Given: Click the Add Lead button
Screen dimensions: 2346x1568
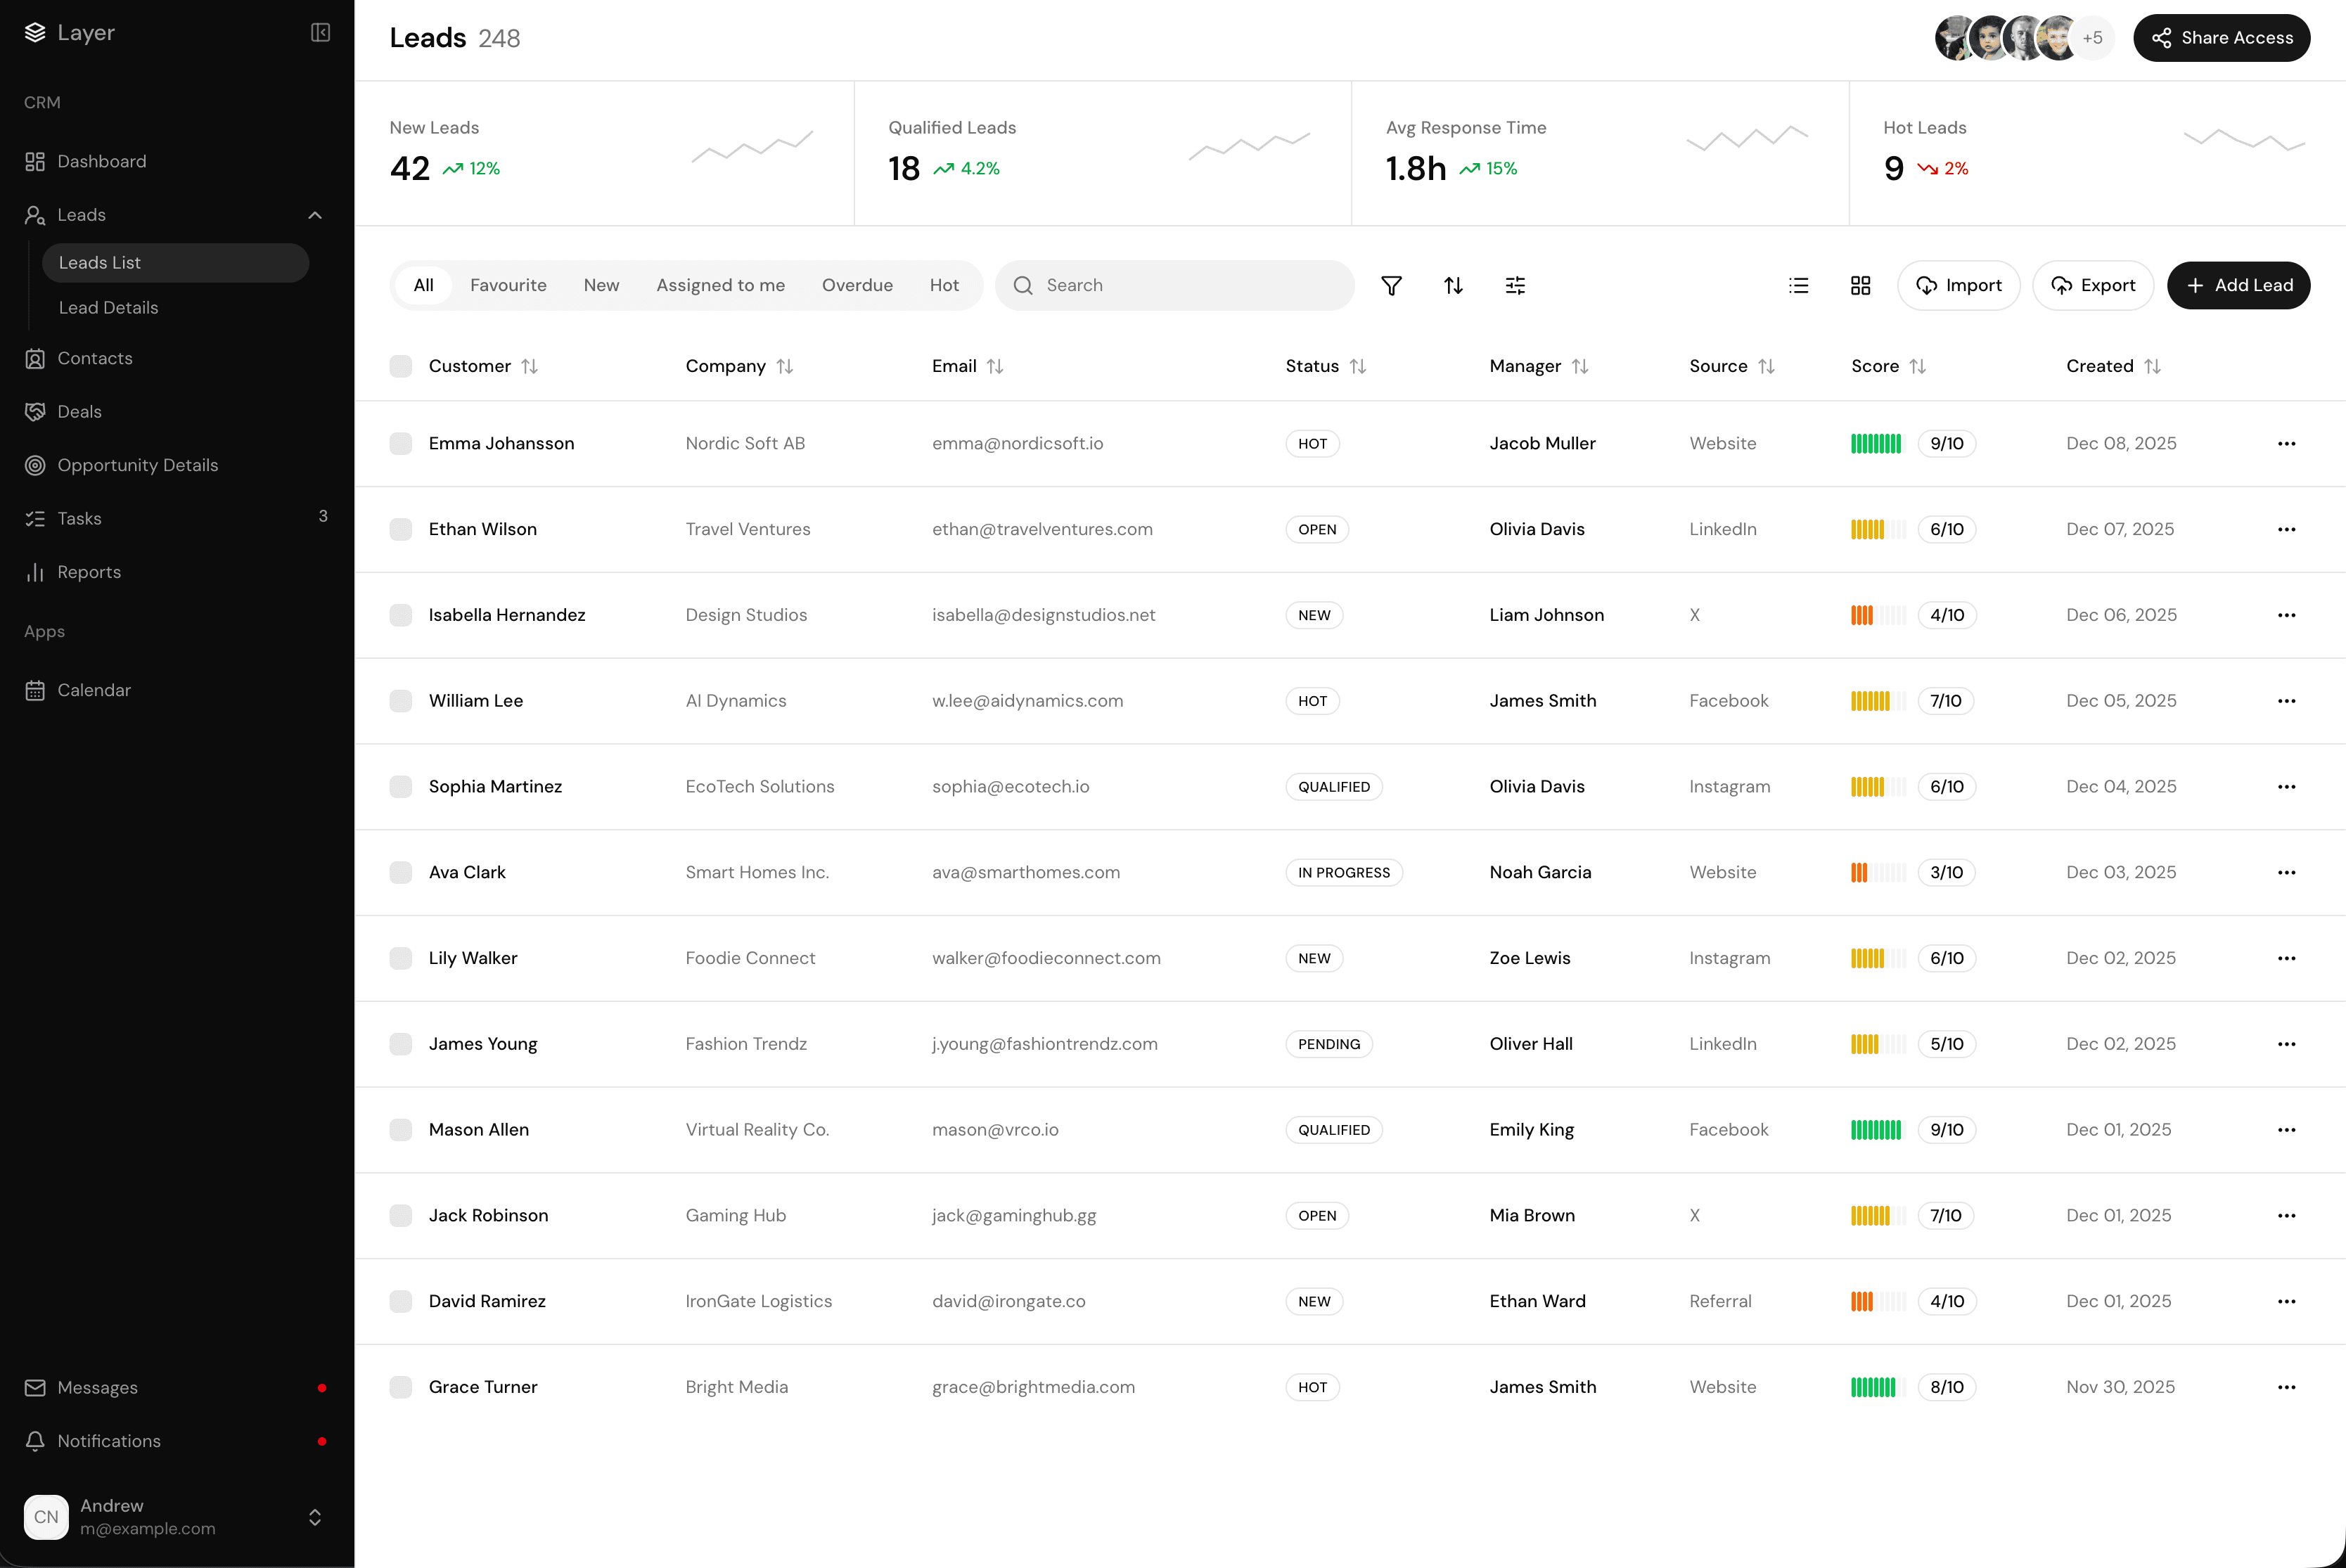Looking at the screenshot, I should (2238, 286).
